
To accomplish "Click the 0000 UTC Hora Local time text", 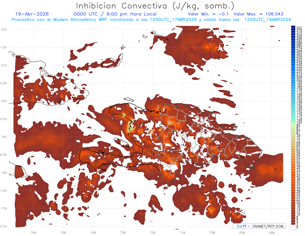I will (x=115, y=14).
